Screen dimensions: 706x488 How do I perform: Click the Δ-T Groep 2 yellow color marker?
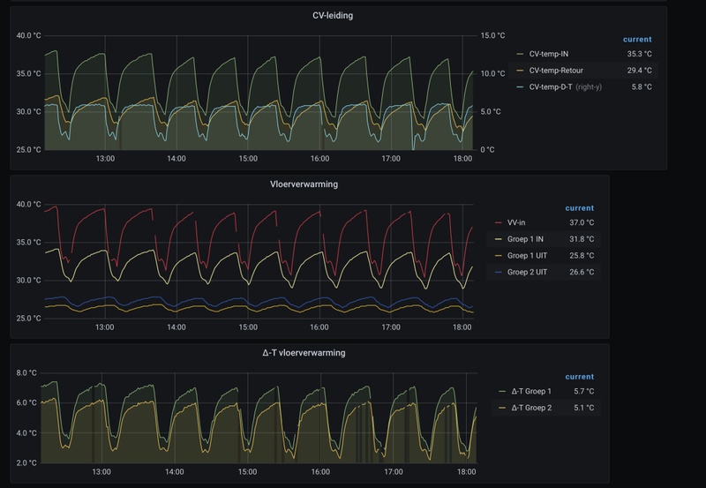pos(502,409)
